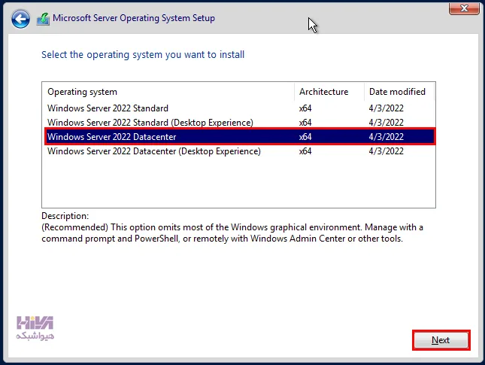Click x64 in the Datacenter (Desktop Experience) row
Screen dimensions: 485x365
coord(305,151)
